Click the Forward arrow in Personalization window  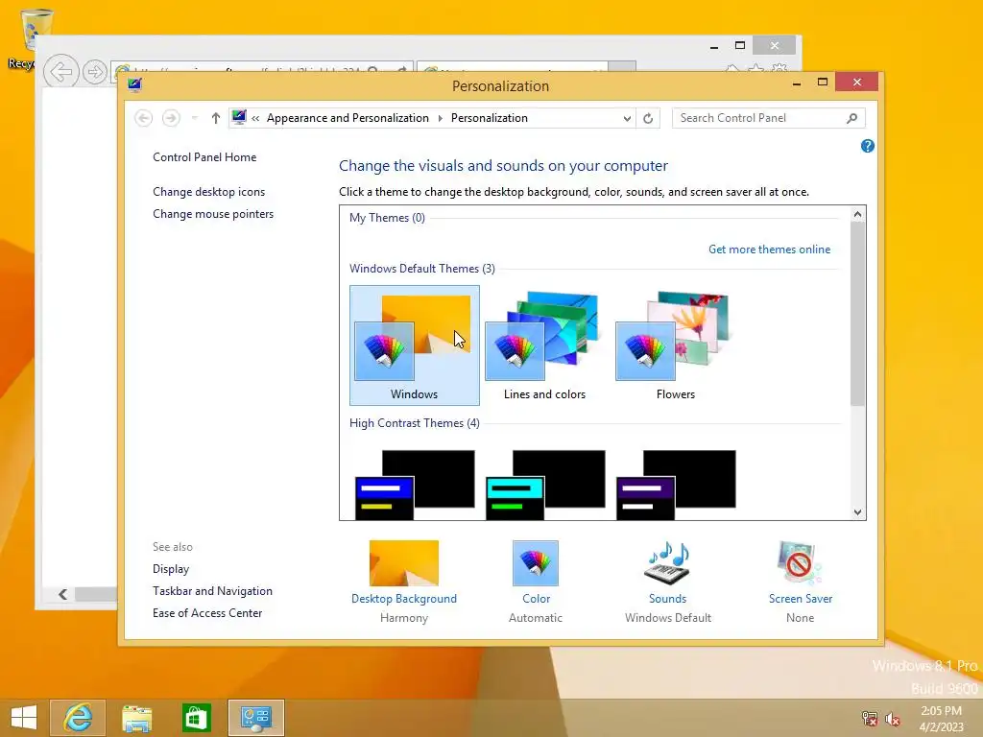point(171,118)
